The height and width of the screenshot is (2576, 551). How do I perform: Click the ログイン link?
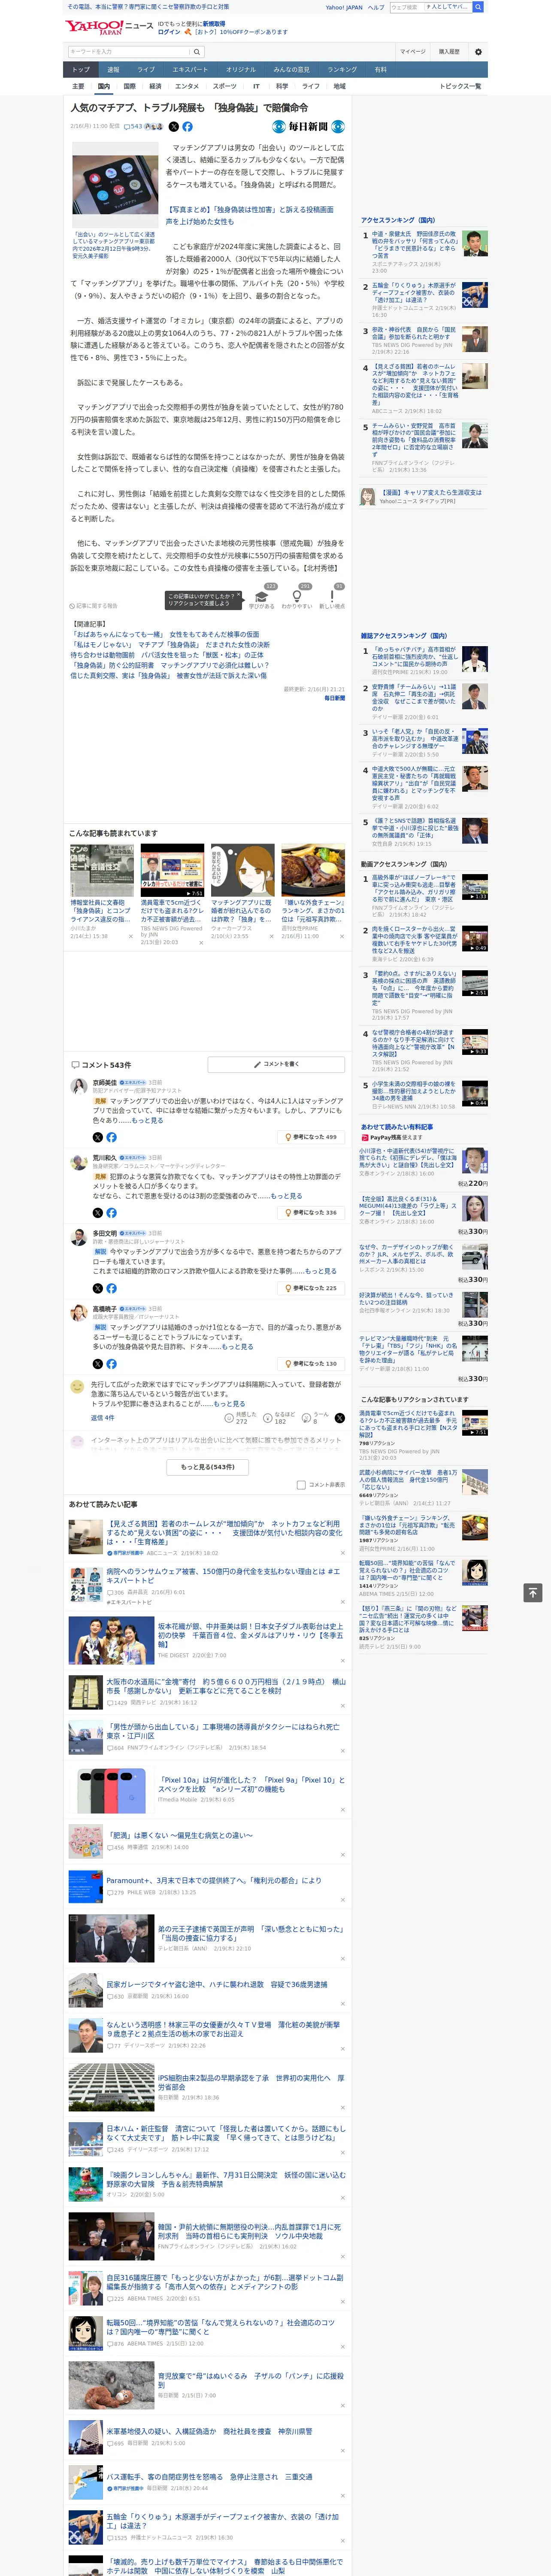point(169,32)
